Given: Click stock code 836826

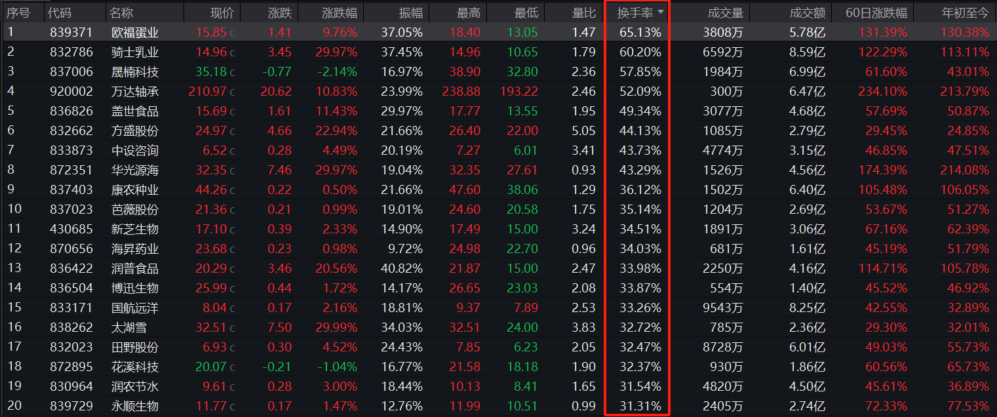Looking at the screenshot, I should (71, 111).
